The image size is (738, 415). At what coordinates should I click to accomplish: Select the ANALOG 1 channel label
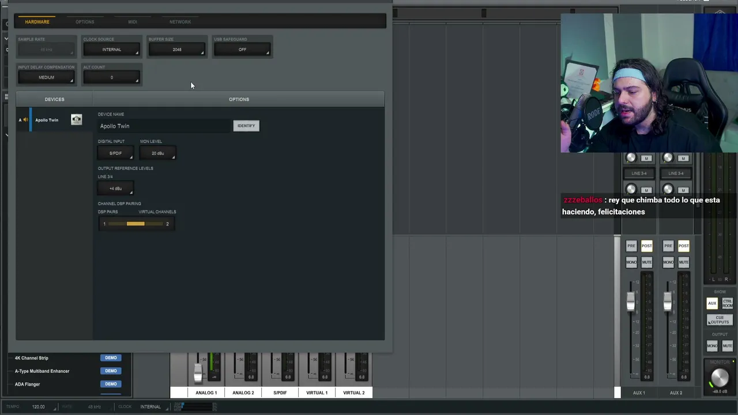click(x=206, y=393)
